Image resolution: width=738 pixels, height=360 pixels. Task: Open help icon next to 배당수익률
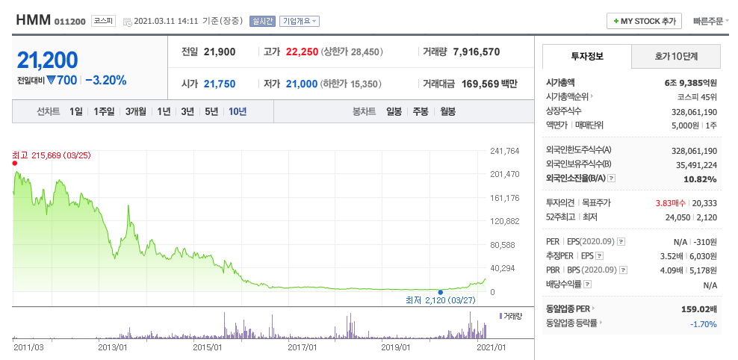[588, 285]
